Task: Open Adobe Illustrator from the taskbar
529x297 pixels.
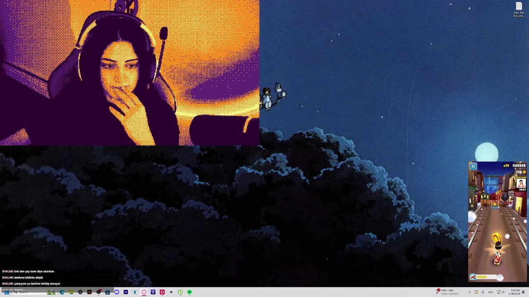Action: tap(89, 292)
